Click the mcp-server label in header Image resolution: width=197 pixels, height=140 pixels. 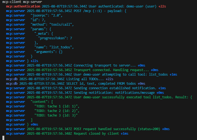(x=32, y=2)
